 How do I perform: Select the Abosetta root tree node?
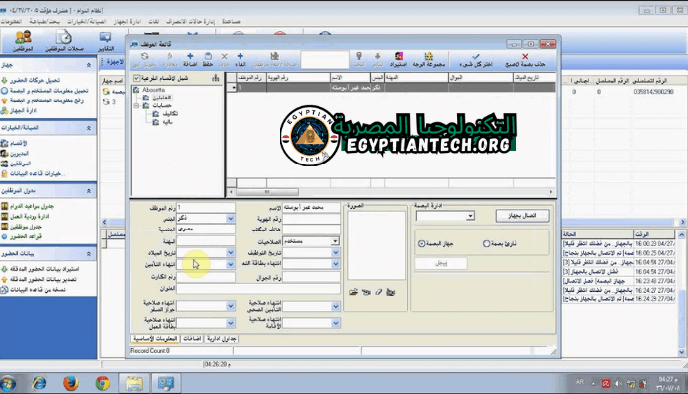pos(153,90)
